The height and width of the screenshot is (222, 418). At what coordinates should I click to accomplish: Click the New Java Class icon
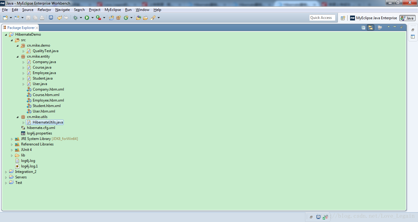tap(126, 18)
